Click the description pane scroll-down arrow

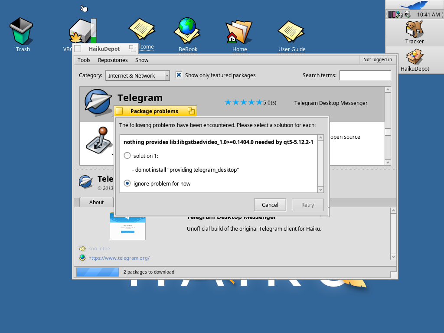pos(393,257)
